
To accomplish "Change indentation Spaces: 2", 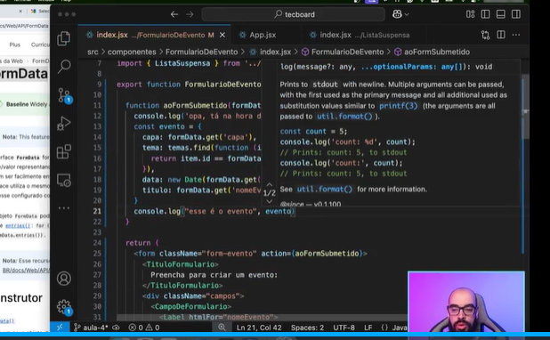I will pyautogui.click(x=307, y=328).
